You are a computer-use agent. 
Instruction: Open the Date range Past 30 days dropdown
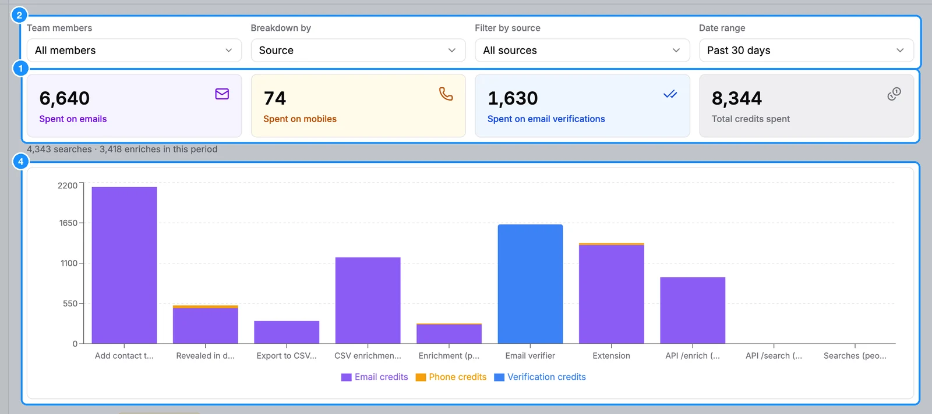pyautogui.click(x=806, y=51)
